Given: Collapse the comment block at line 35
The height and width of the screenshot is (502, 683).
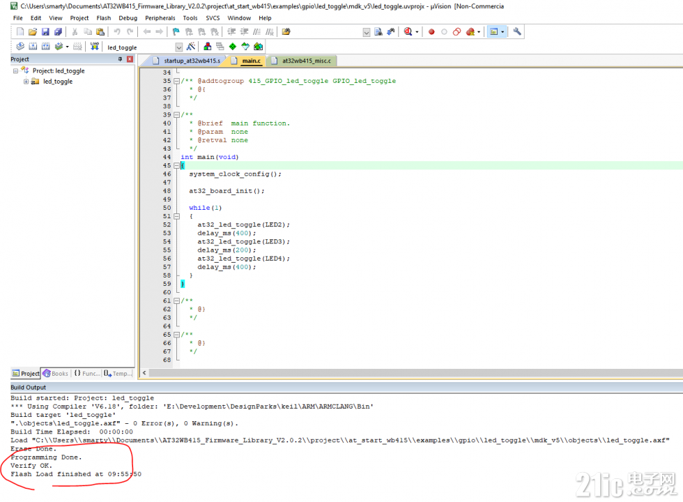Looking at the screenshot, I should 176,81.
